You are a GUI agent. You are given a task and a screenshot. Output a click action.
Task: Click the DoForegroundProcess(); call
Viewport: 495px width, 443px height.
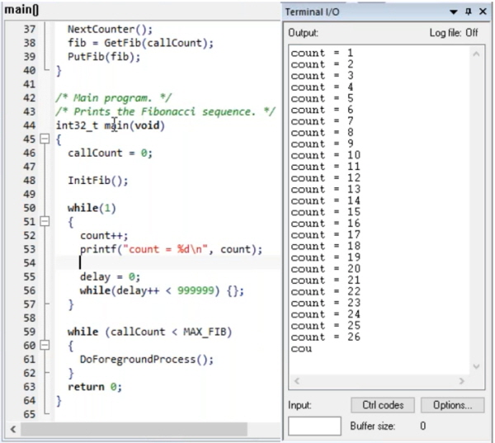tap(147, 360)
